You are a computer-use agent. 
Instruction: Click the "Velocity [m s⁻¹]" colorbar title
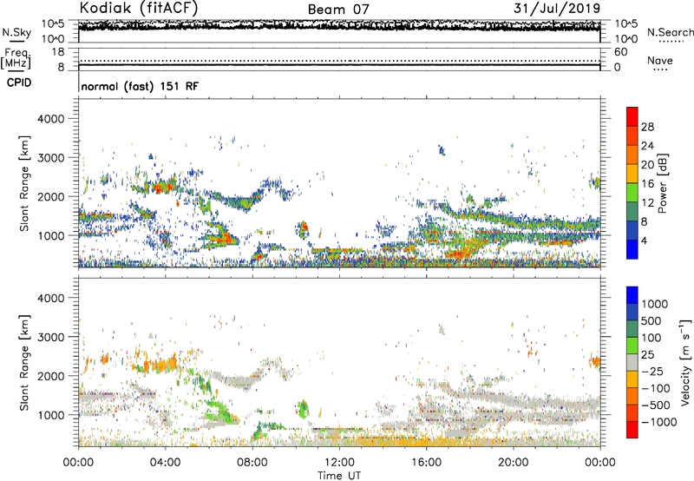(x=685, y=362)
